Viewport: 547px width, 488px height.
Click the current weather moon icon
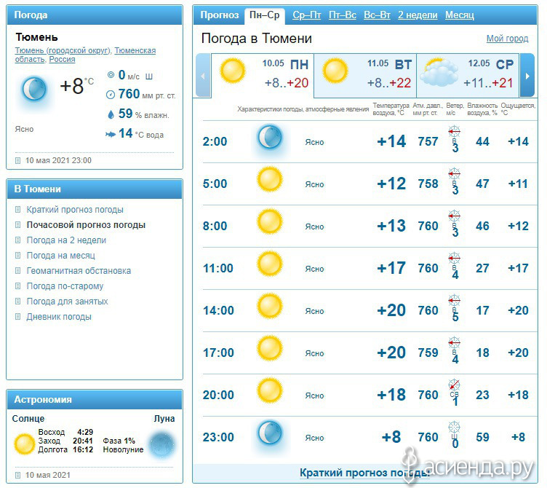coord(33,90)
